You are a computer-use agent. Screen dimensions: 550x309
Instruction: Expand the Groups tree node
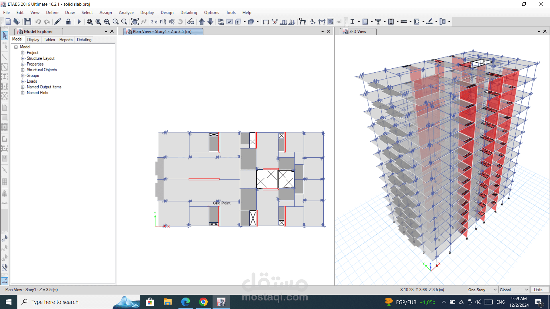click(x=23, y=76)
